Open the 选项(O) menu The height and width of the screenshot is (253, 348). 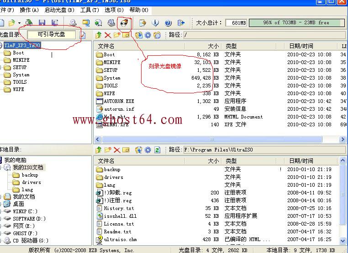(x=114, y=10)
